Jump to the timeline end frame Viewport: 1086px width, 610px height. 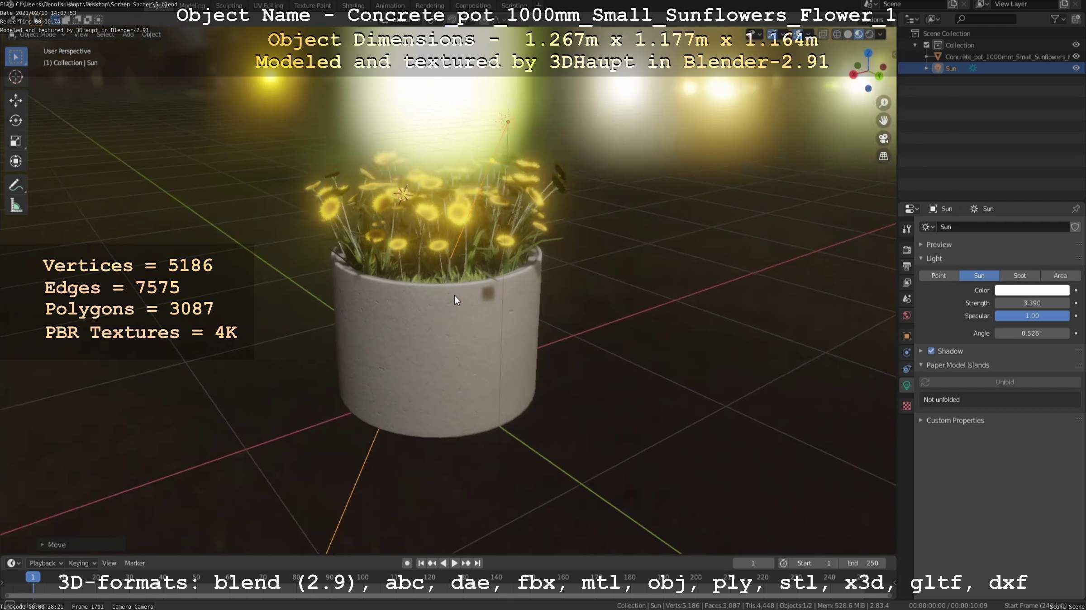pos(478,563)
